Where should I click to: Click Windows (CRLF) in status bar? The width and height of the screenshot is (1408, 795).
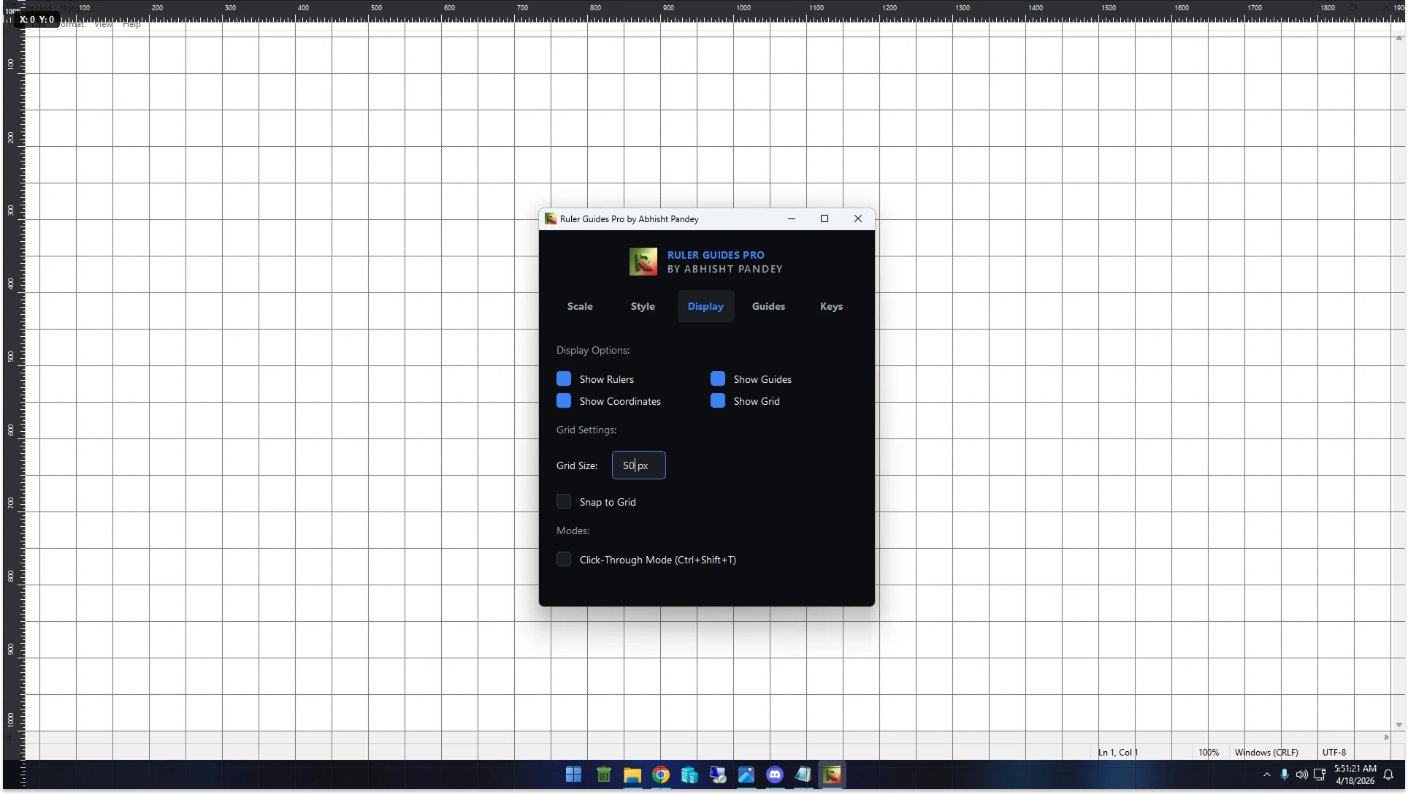tap(1266, 752)
